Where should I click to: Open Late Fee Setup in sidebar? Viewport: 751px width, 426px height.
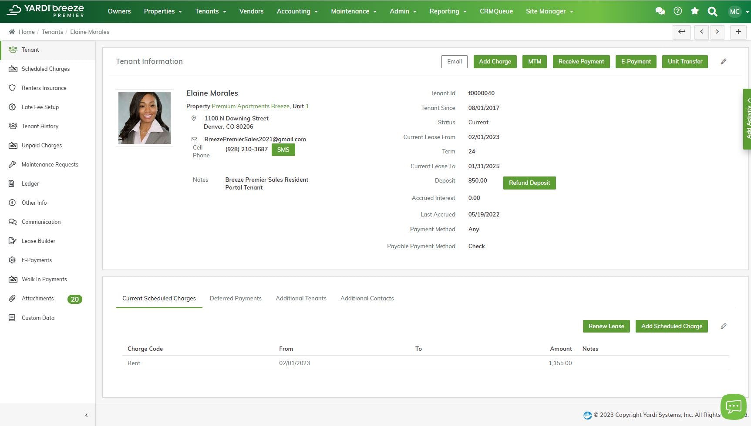point(47,107)
